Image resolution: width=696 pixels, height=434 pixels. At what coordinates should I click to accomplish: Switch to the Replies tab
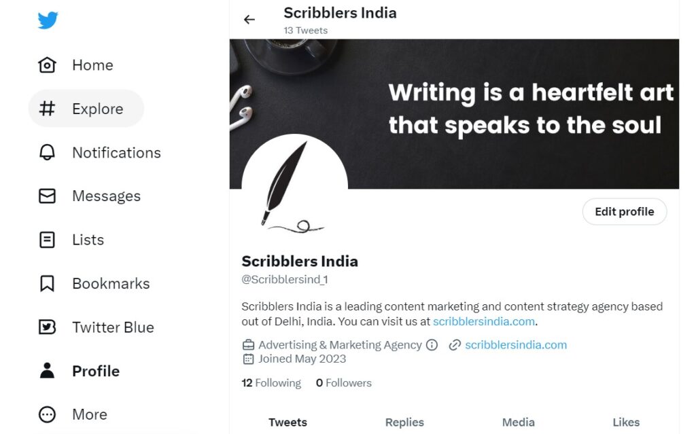tap(404, 422)
